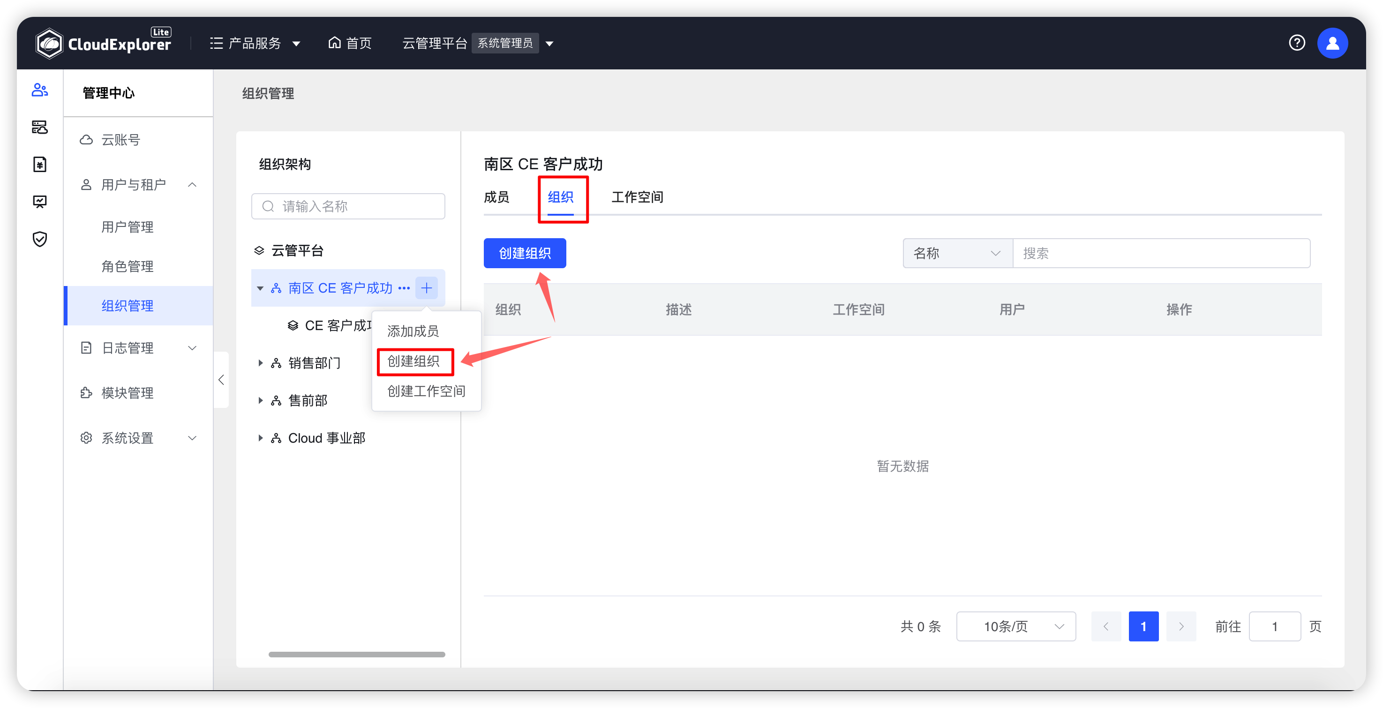Focus the 请输入名称 search field
Viewport: 1383px width, 708px height.
point(348,206)
